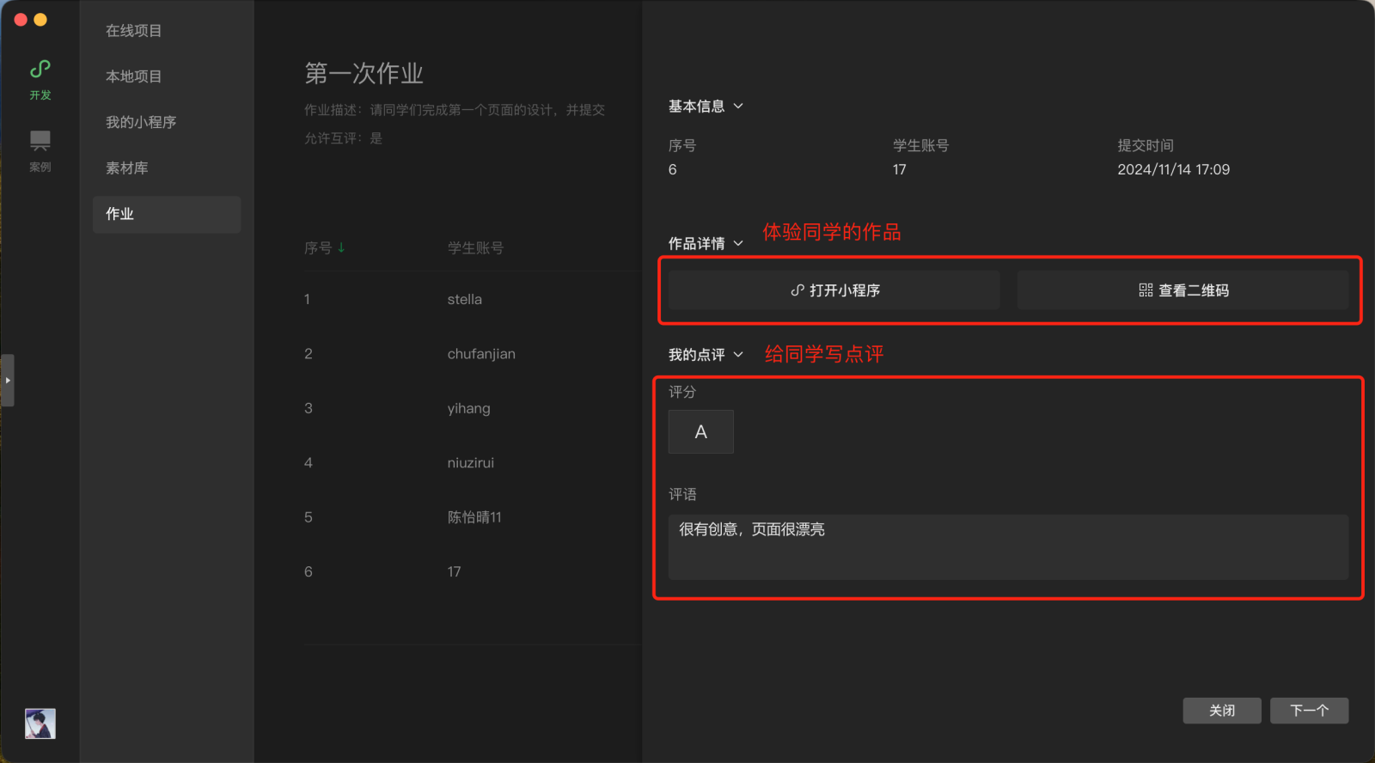Open 素材库 menu item

127,168
